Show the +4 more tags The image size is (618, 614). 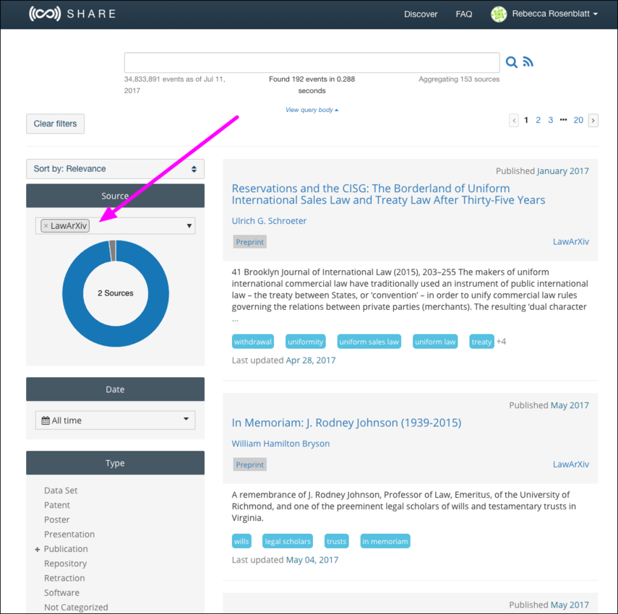point(502,342)
